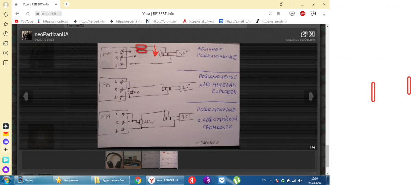The height and width of the screenshot is (185, 411).
Task: Open tab counter icon in sidebar
Action: (x=6, y=63)
